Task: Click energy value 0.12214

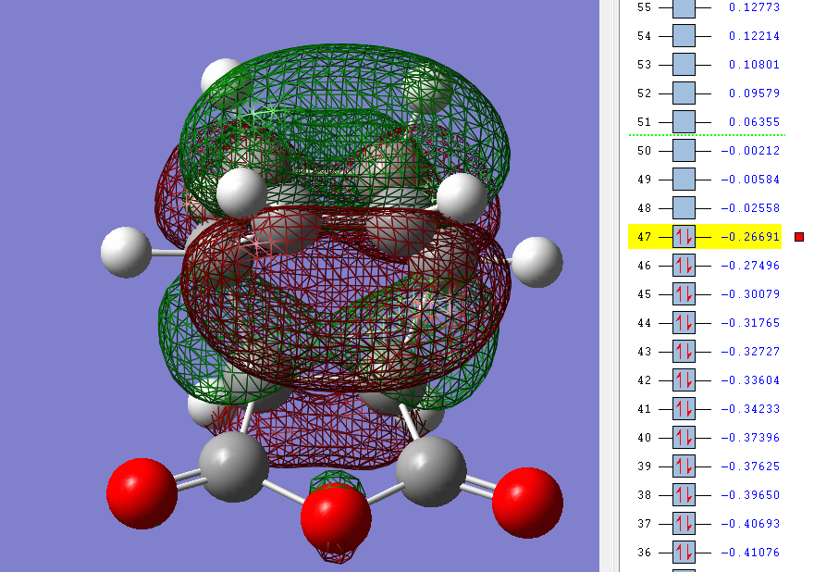Action: 754,36
